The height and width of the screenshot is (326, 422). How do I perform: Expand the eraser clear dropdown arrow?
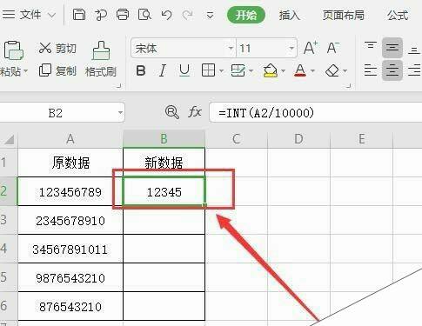coord(345,71)
